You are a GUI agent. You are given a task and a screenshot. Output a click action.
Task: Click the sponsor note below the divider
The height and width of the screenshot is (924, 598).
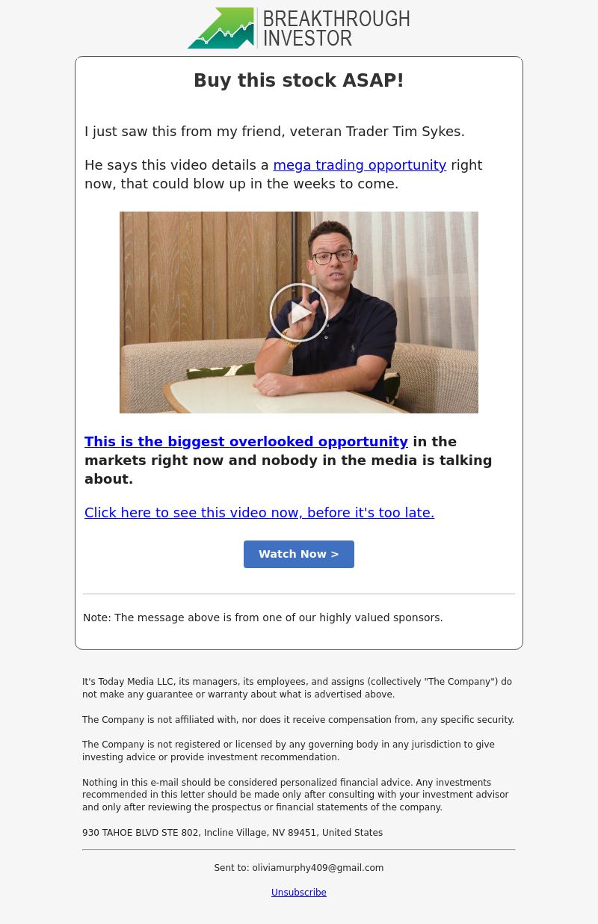[263, 617]
